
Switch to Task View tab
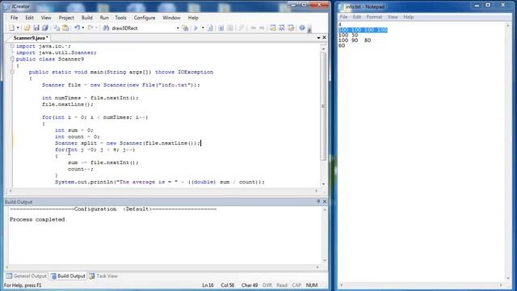click(103, 276)
